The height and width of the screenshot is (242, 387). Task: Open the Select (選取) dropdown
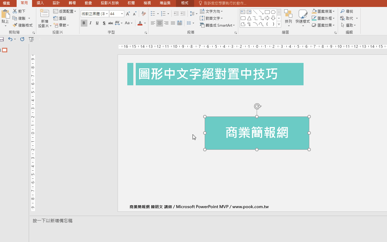(x=348, y=25)
